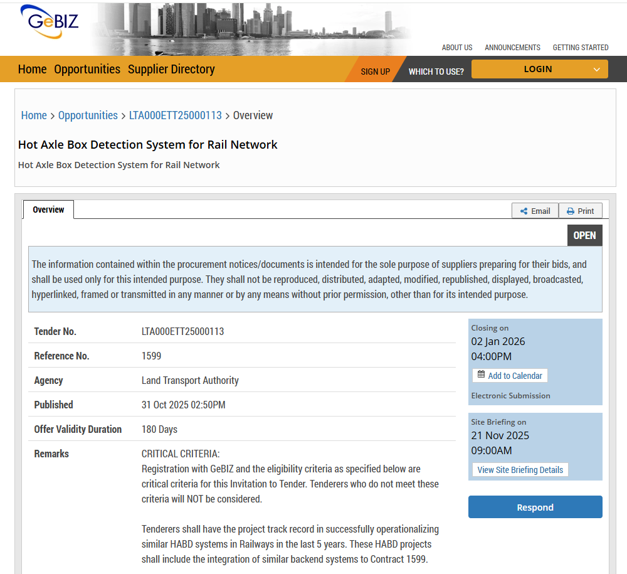Go to Supplier Directory
The width and height of the screenshot is (627, 574).
171,70
